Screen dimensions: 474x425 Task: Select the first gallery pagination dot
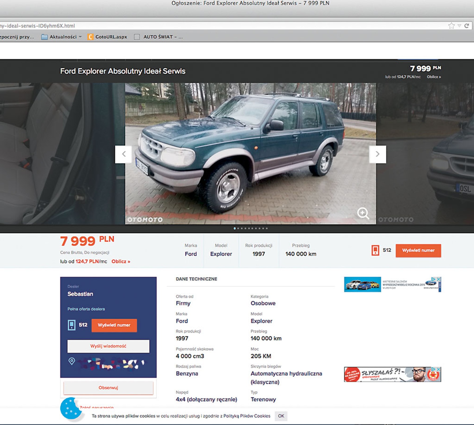point(235,228)
